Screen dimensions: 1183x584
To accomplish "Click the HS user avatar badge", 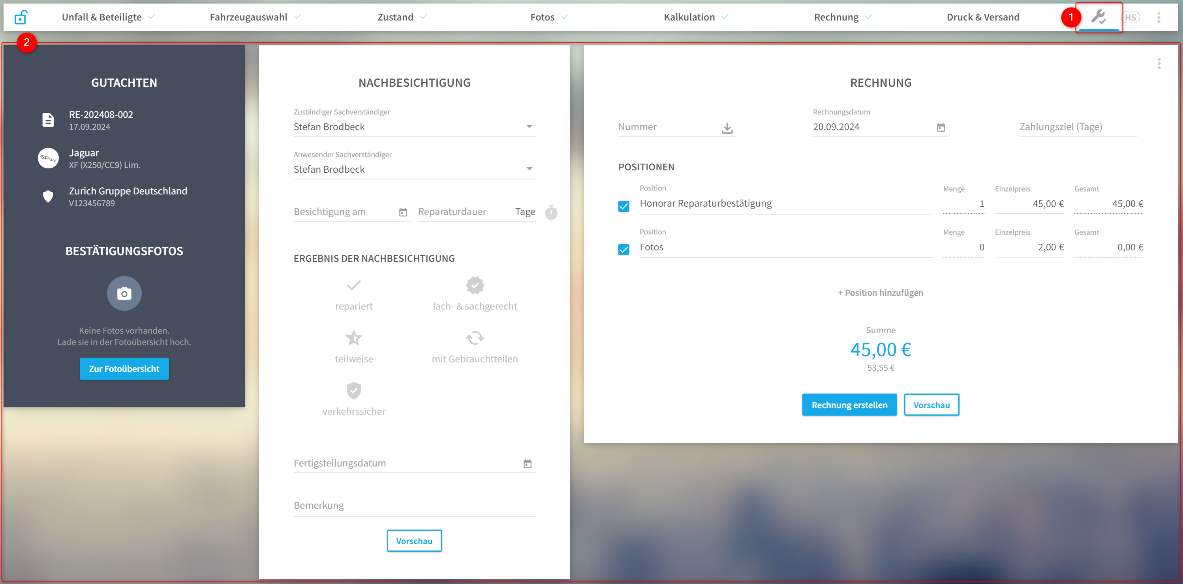I will (x=1130, y=17).
